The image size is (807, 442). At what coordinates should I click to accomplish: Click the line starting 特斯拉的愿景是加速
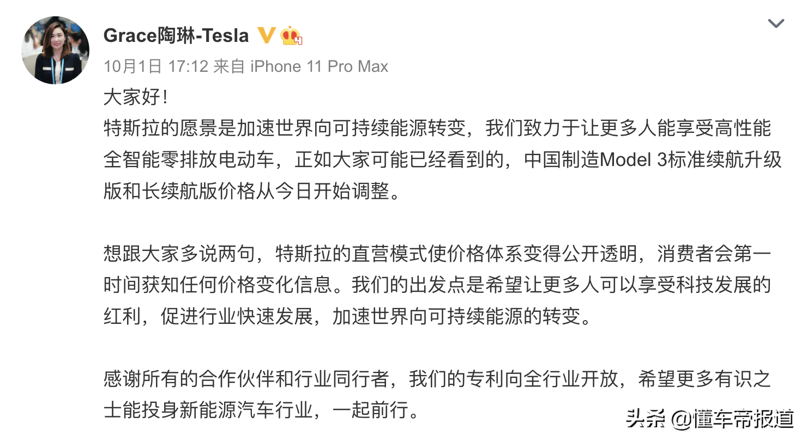[437, 129]
